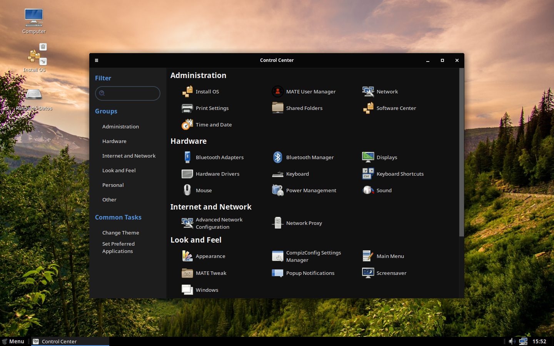Open CompizConfig Settings Manager icon
This screenshot has width=554, height=346.
click(278, 256)
